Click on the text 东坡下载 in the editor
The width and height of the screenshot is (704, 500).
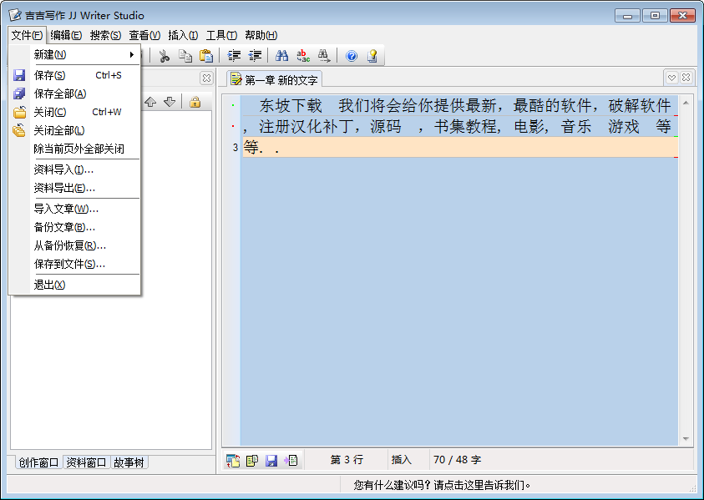click(x=291, y=105)
